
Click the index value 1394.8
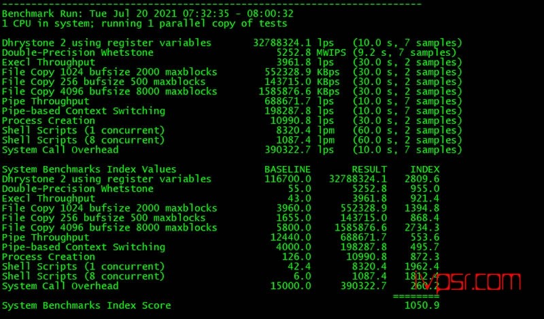[422, 208]
